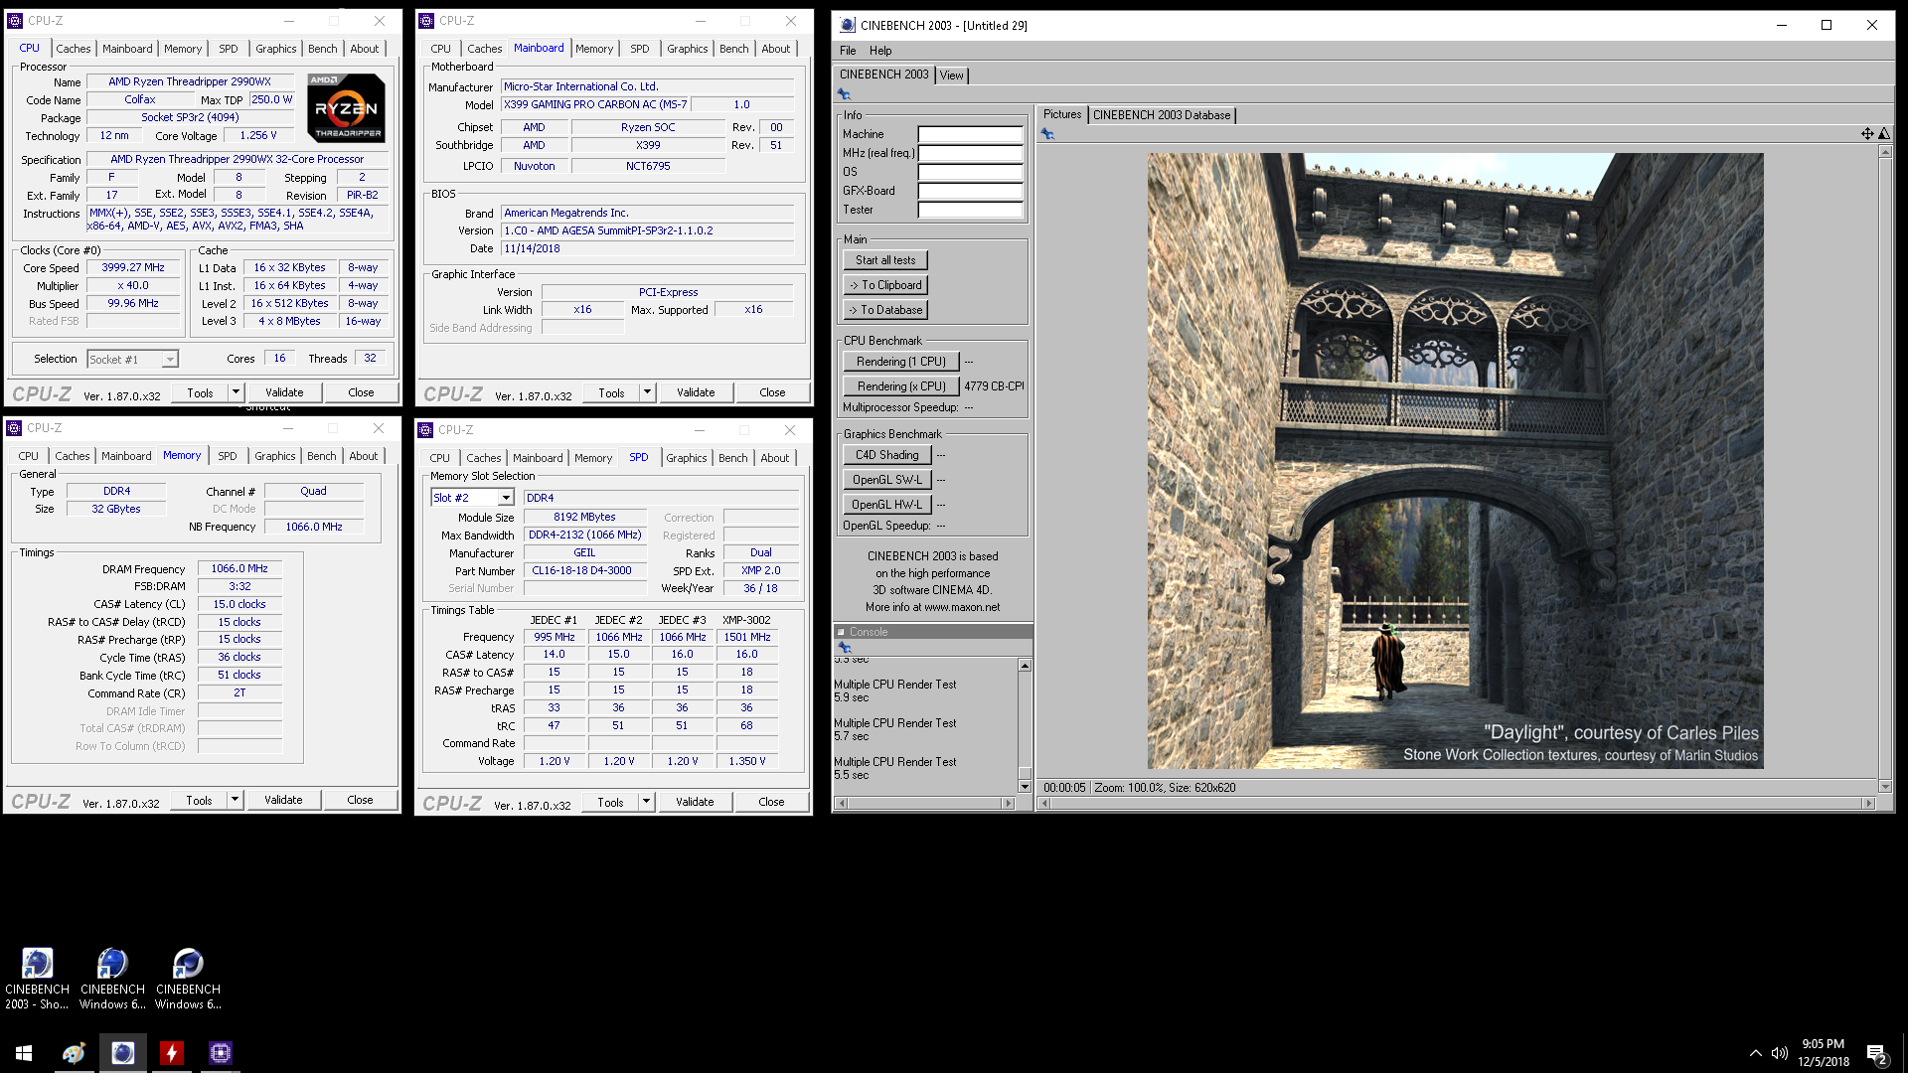
Task: Click the MHz (real freq.) input field
Action: pos(970,153)
